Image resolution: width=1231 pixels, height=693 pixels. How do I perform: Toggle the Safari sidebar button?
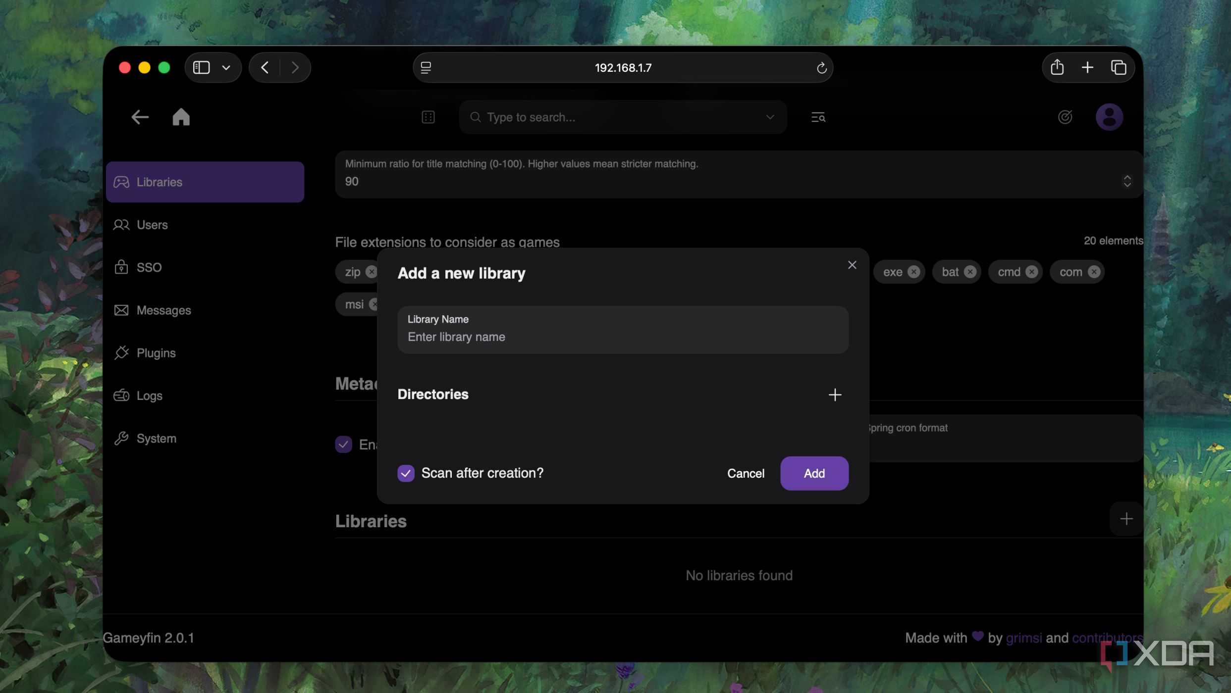click(x=201, y=67)
